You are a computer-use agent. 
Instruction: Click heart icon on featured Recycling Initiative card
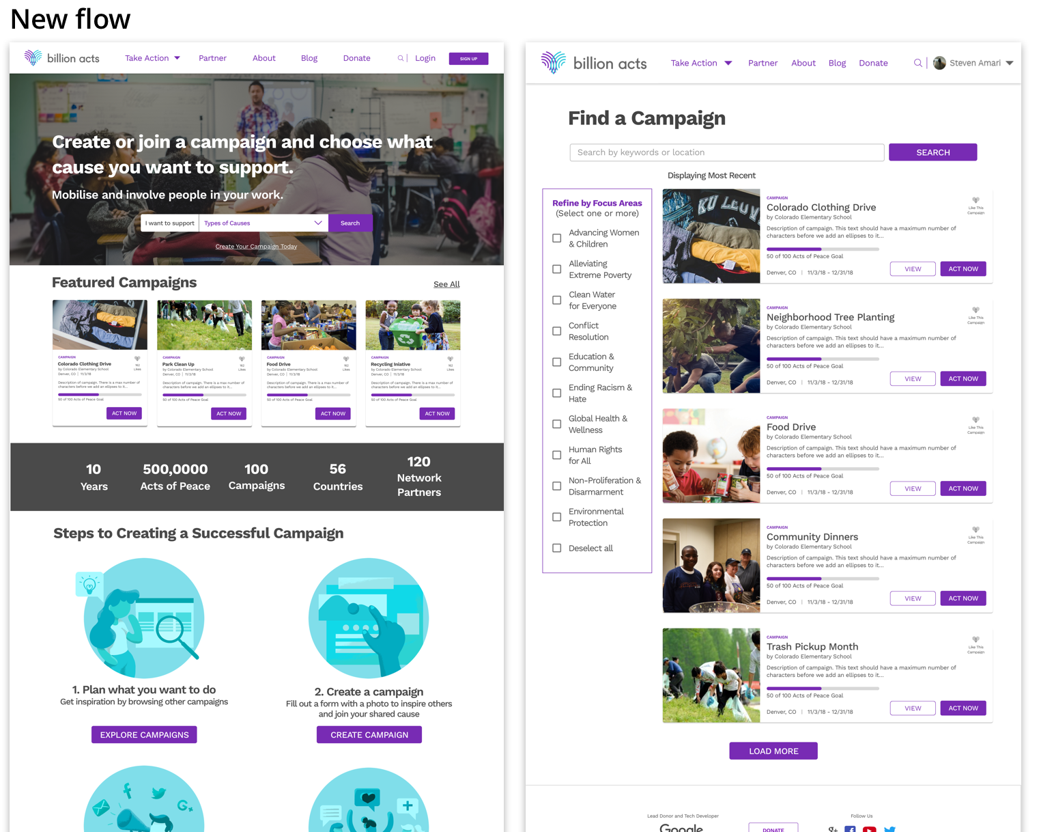pyautogui.click(x=450, y=359)
